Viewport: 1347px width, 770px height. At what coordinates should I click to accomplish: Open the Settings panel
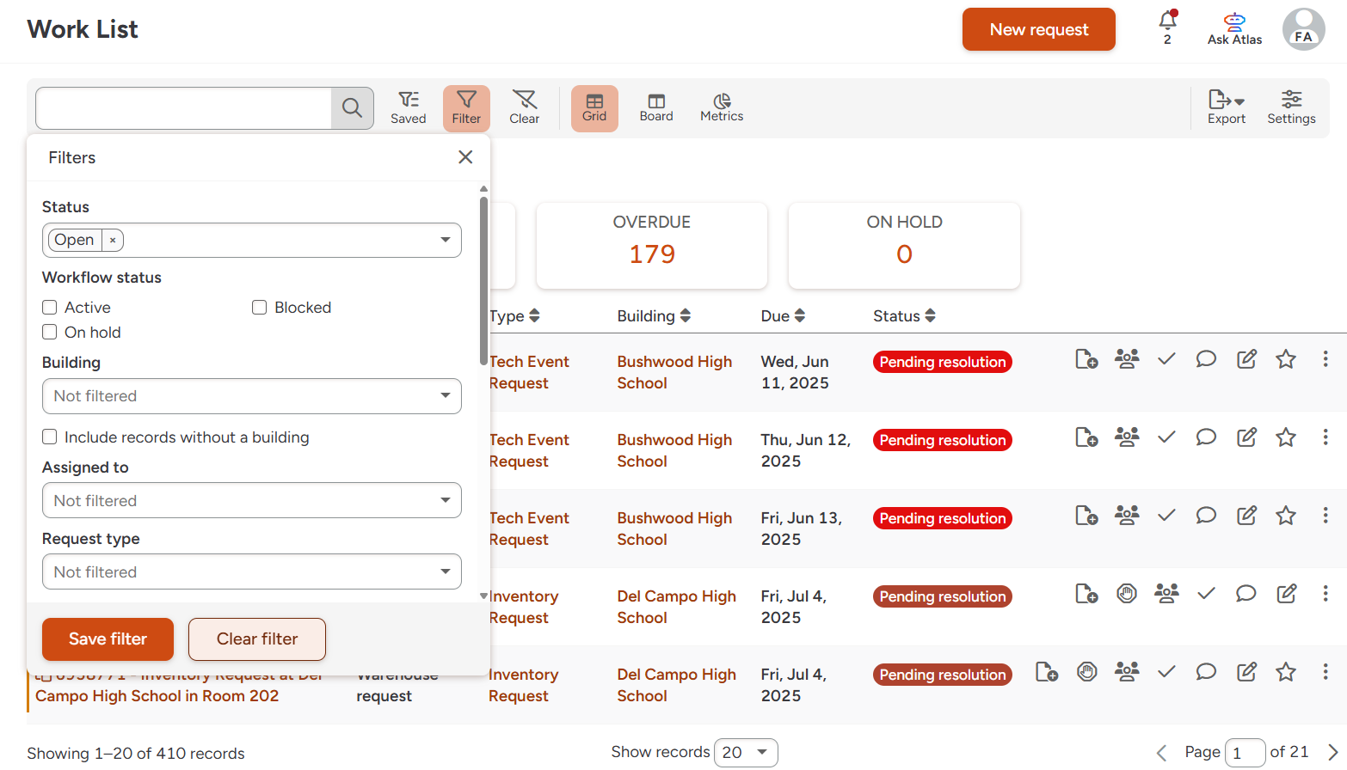pyautogui.click(x=1290, y=108)
